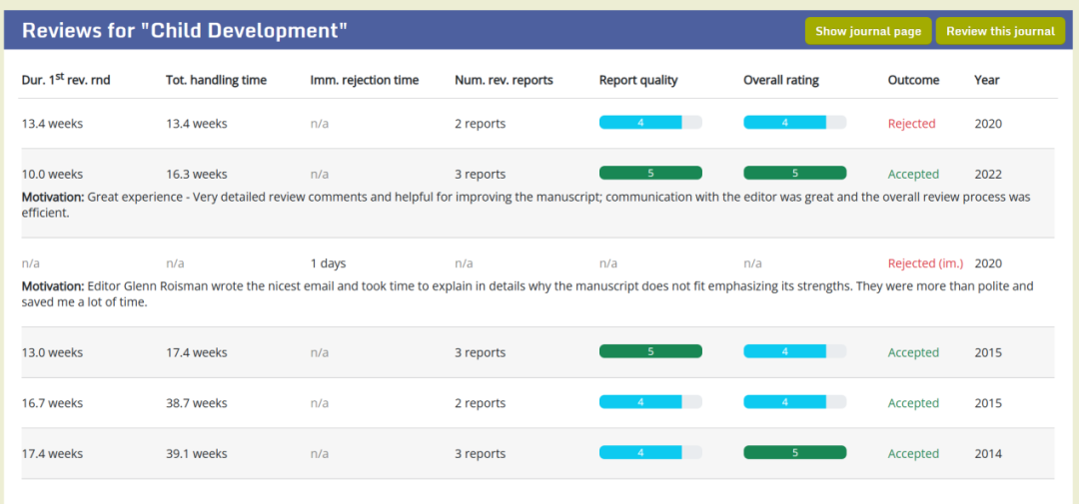Select the Tot. handling time column header

coord(216,81)
